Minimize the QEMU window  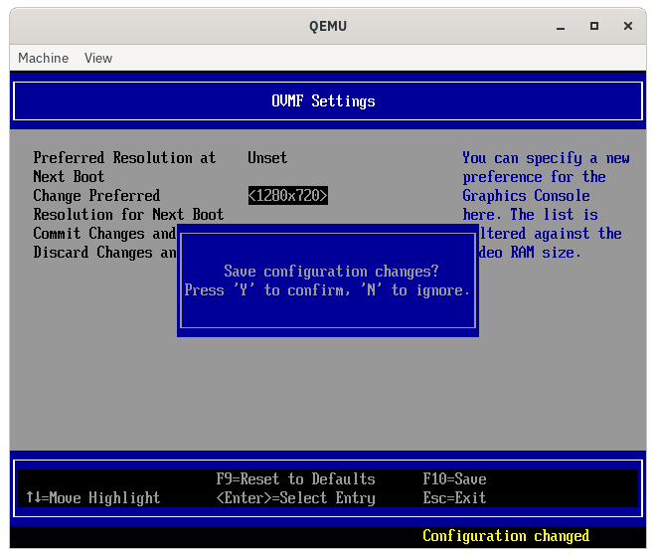(x=561, y=27)
